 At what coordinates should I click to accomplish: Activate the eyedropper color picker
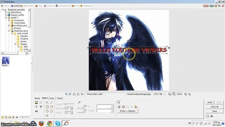79,103
